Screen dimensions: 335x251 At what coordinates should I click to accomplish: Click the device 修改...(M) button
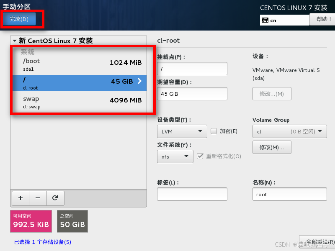coord(272,94)
